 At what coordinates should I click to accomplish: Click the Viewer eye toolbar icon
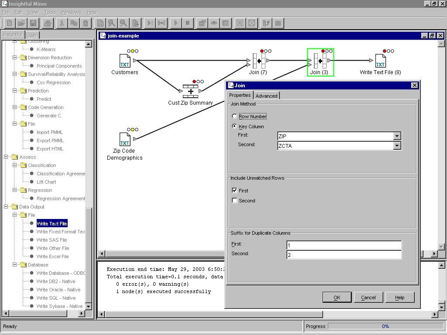214,23
